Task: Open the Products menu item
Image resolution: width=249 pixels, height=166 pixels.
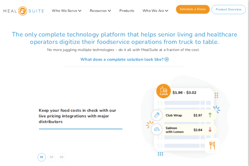Action: [127, 11]
